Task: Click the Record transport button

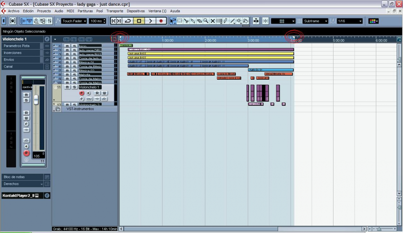Action: (x=161, y=21)
